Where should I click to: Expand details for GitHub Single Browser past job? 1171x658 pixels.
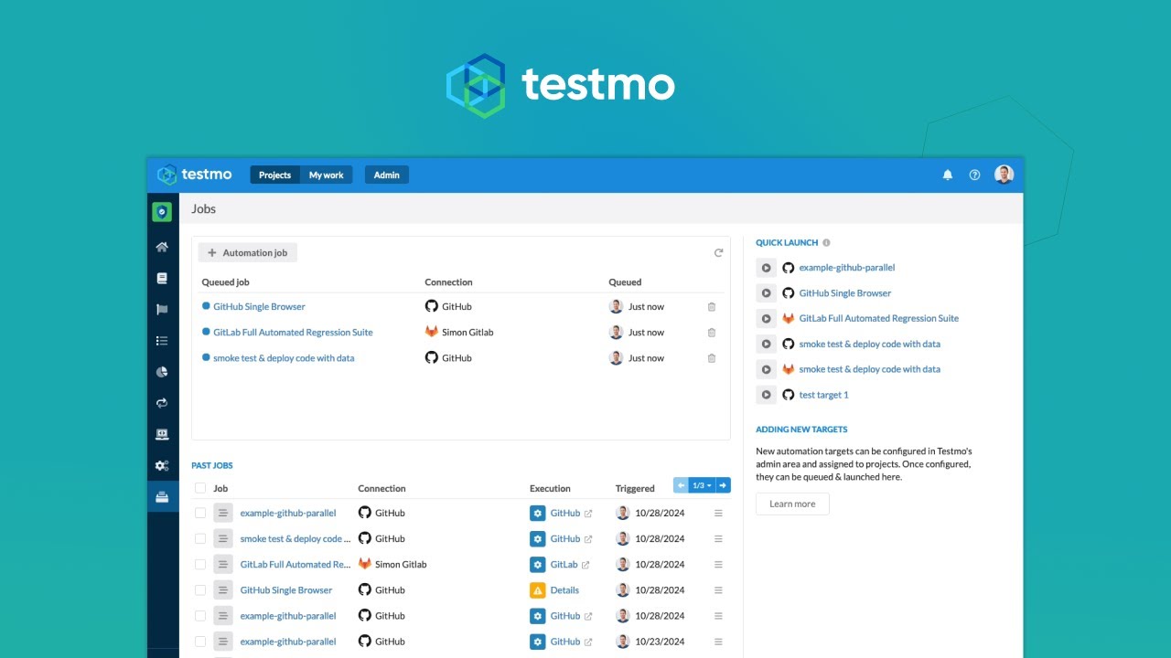(223, 590)
